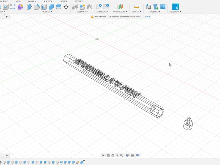Open the UTILITÀ tab
This screenshot has width=220, height=165.
(64, 1)
